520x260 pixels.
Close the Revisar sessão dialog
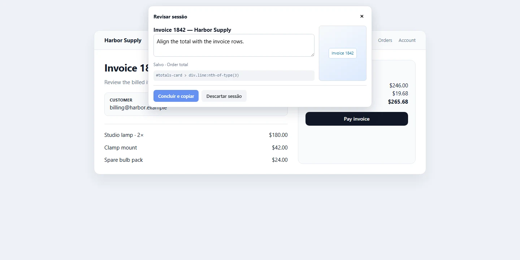tap(362, 16)
